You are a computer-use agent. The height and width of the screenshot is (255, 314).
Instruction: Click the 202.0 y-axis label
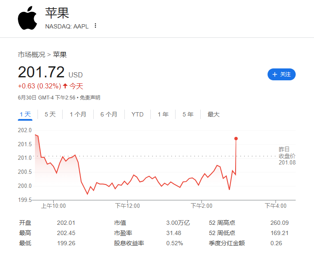(25, 130)
